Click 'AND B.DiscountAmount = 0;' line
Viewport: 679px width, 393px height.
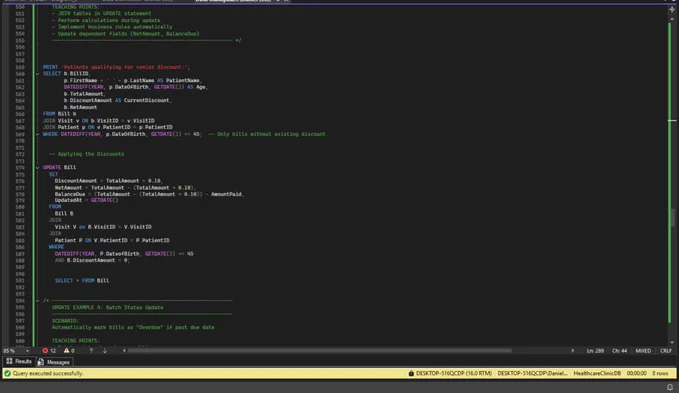pos(92,260)
